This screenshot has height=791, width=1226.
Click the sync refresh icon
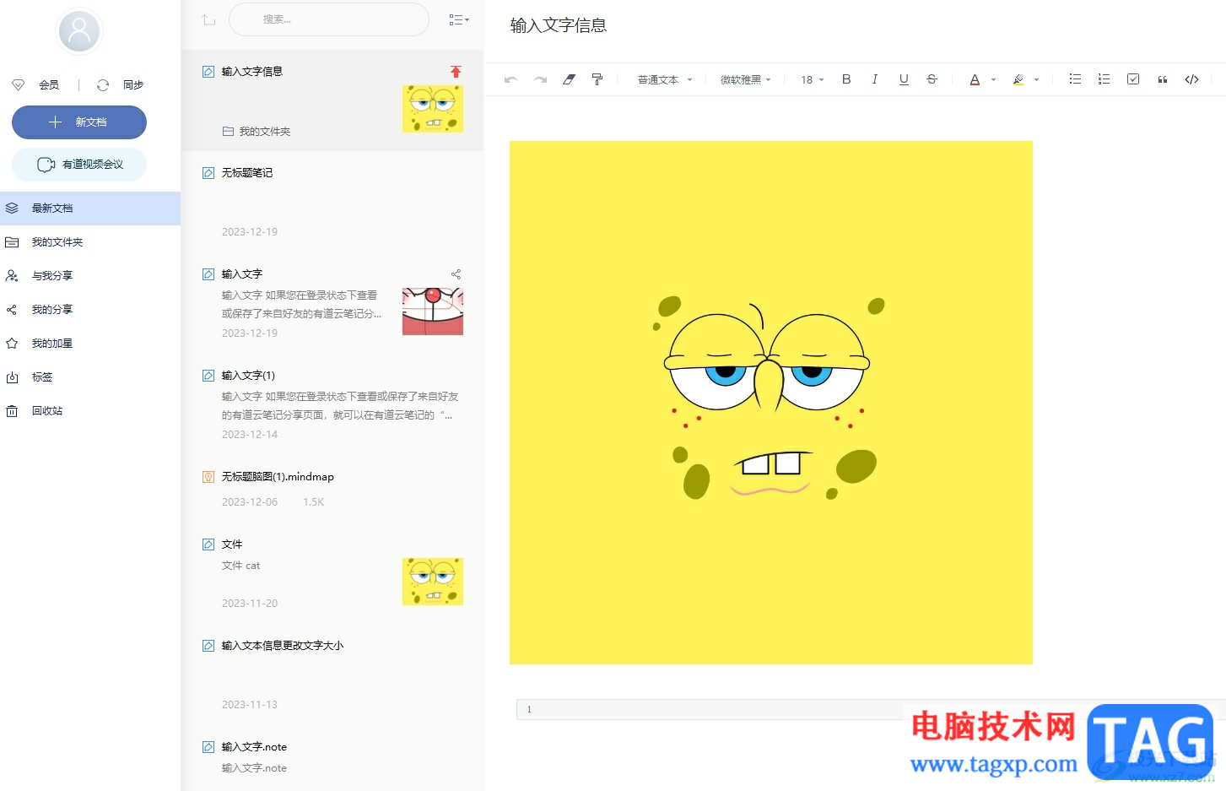click(x=103, y=85)
